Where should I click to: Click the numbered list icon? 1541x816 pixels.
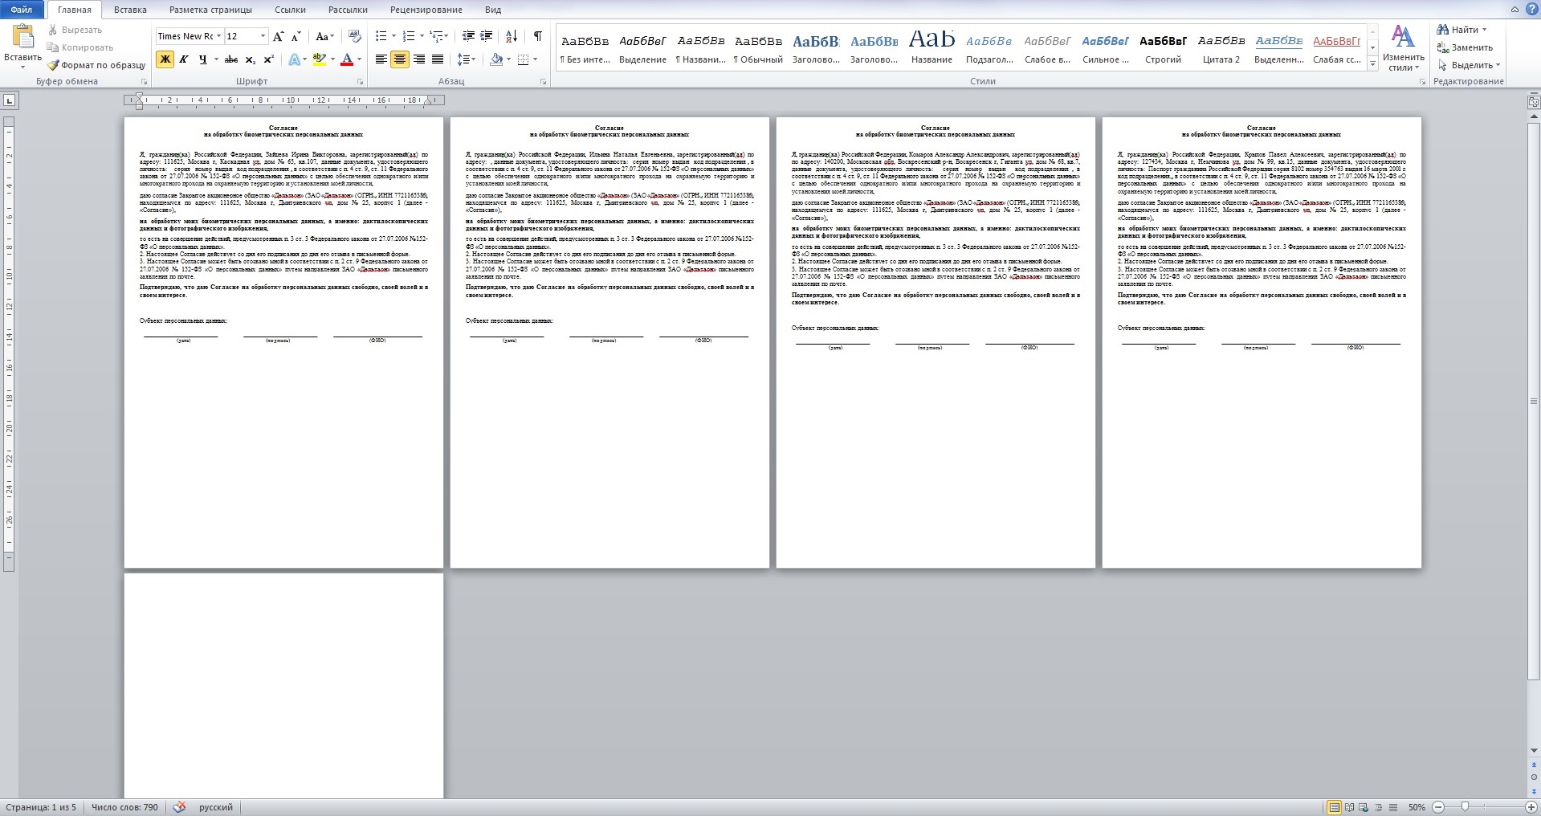click(408, 36)
